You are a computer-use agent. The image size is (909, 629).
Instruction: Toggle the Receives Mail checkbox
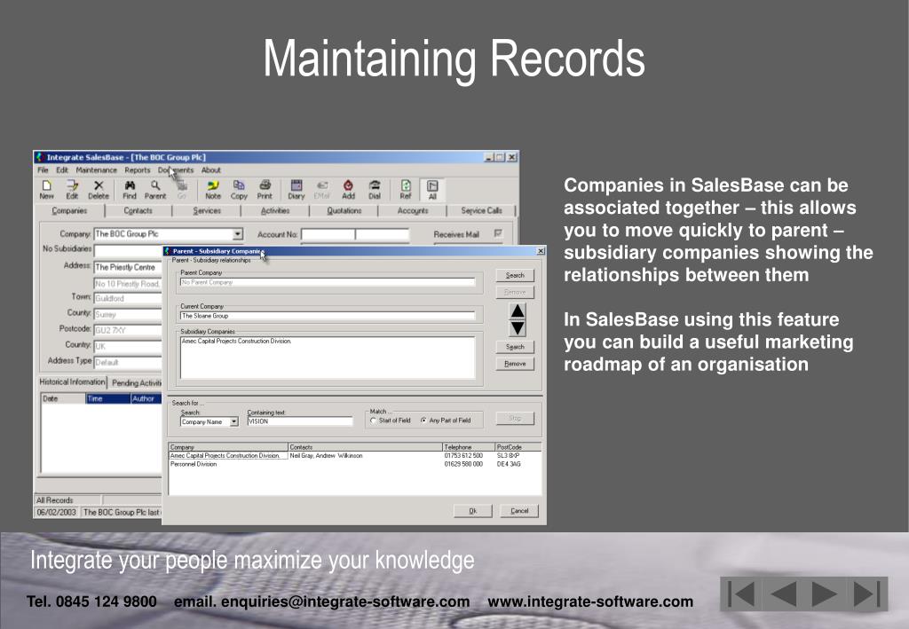pyautogui.click(x=497, y=233)
